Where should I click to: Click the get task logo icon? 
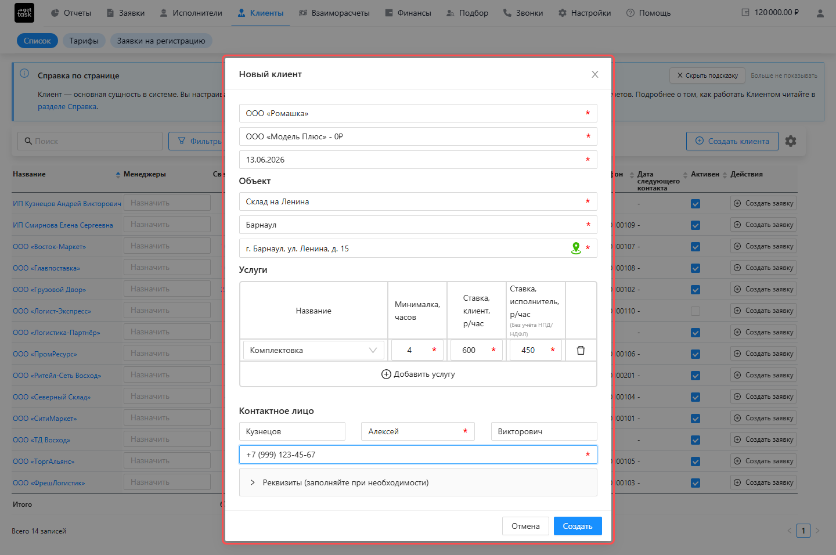pos(24,13)
